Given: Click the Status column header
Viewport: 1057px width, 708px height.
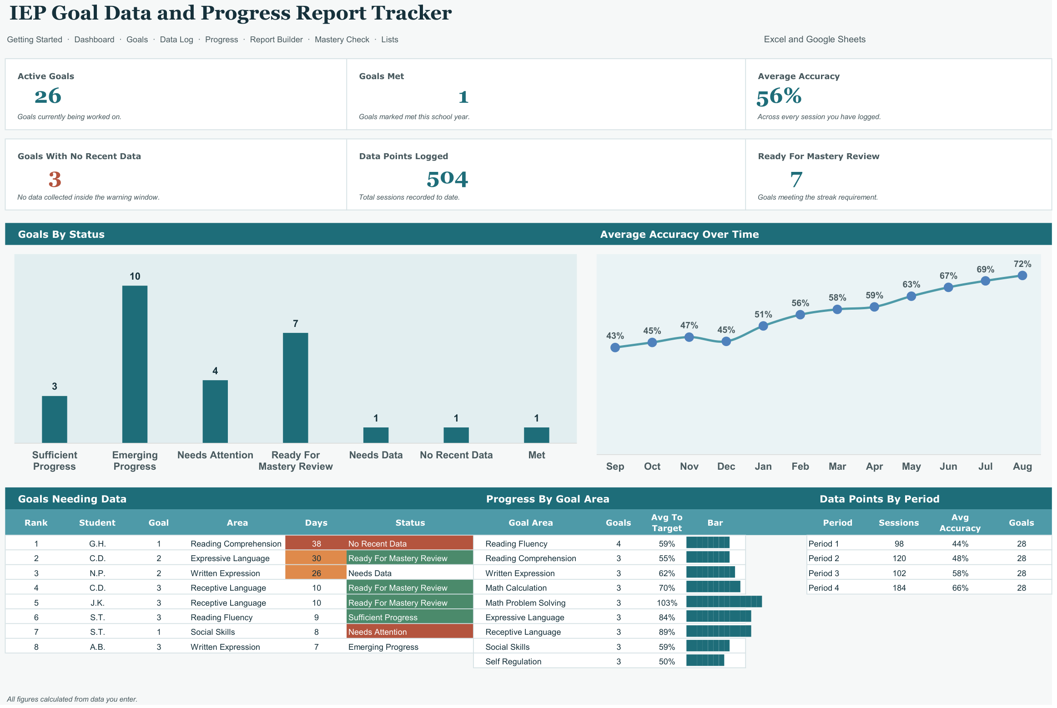Looking at the screenshot, I should 410,522.
